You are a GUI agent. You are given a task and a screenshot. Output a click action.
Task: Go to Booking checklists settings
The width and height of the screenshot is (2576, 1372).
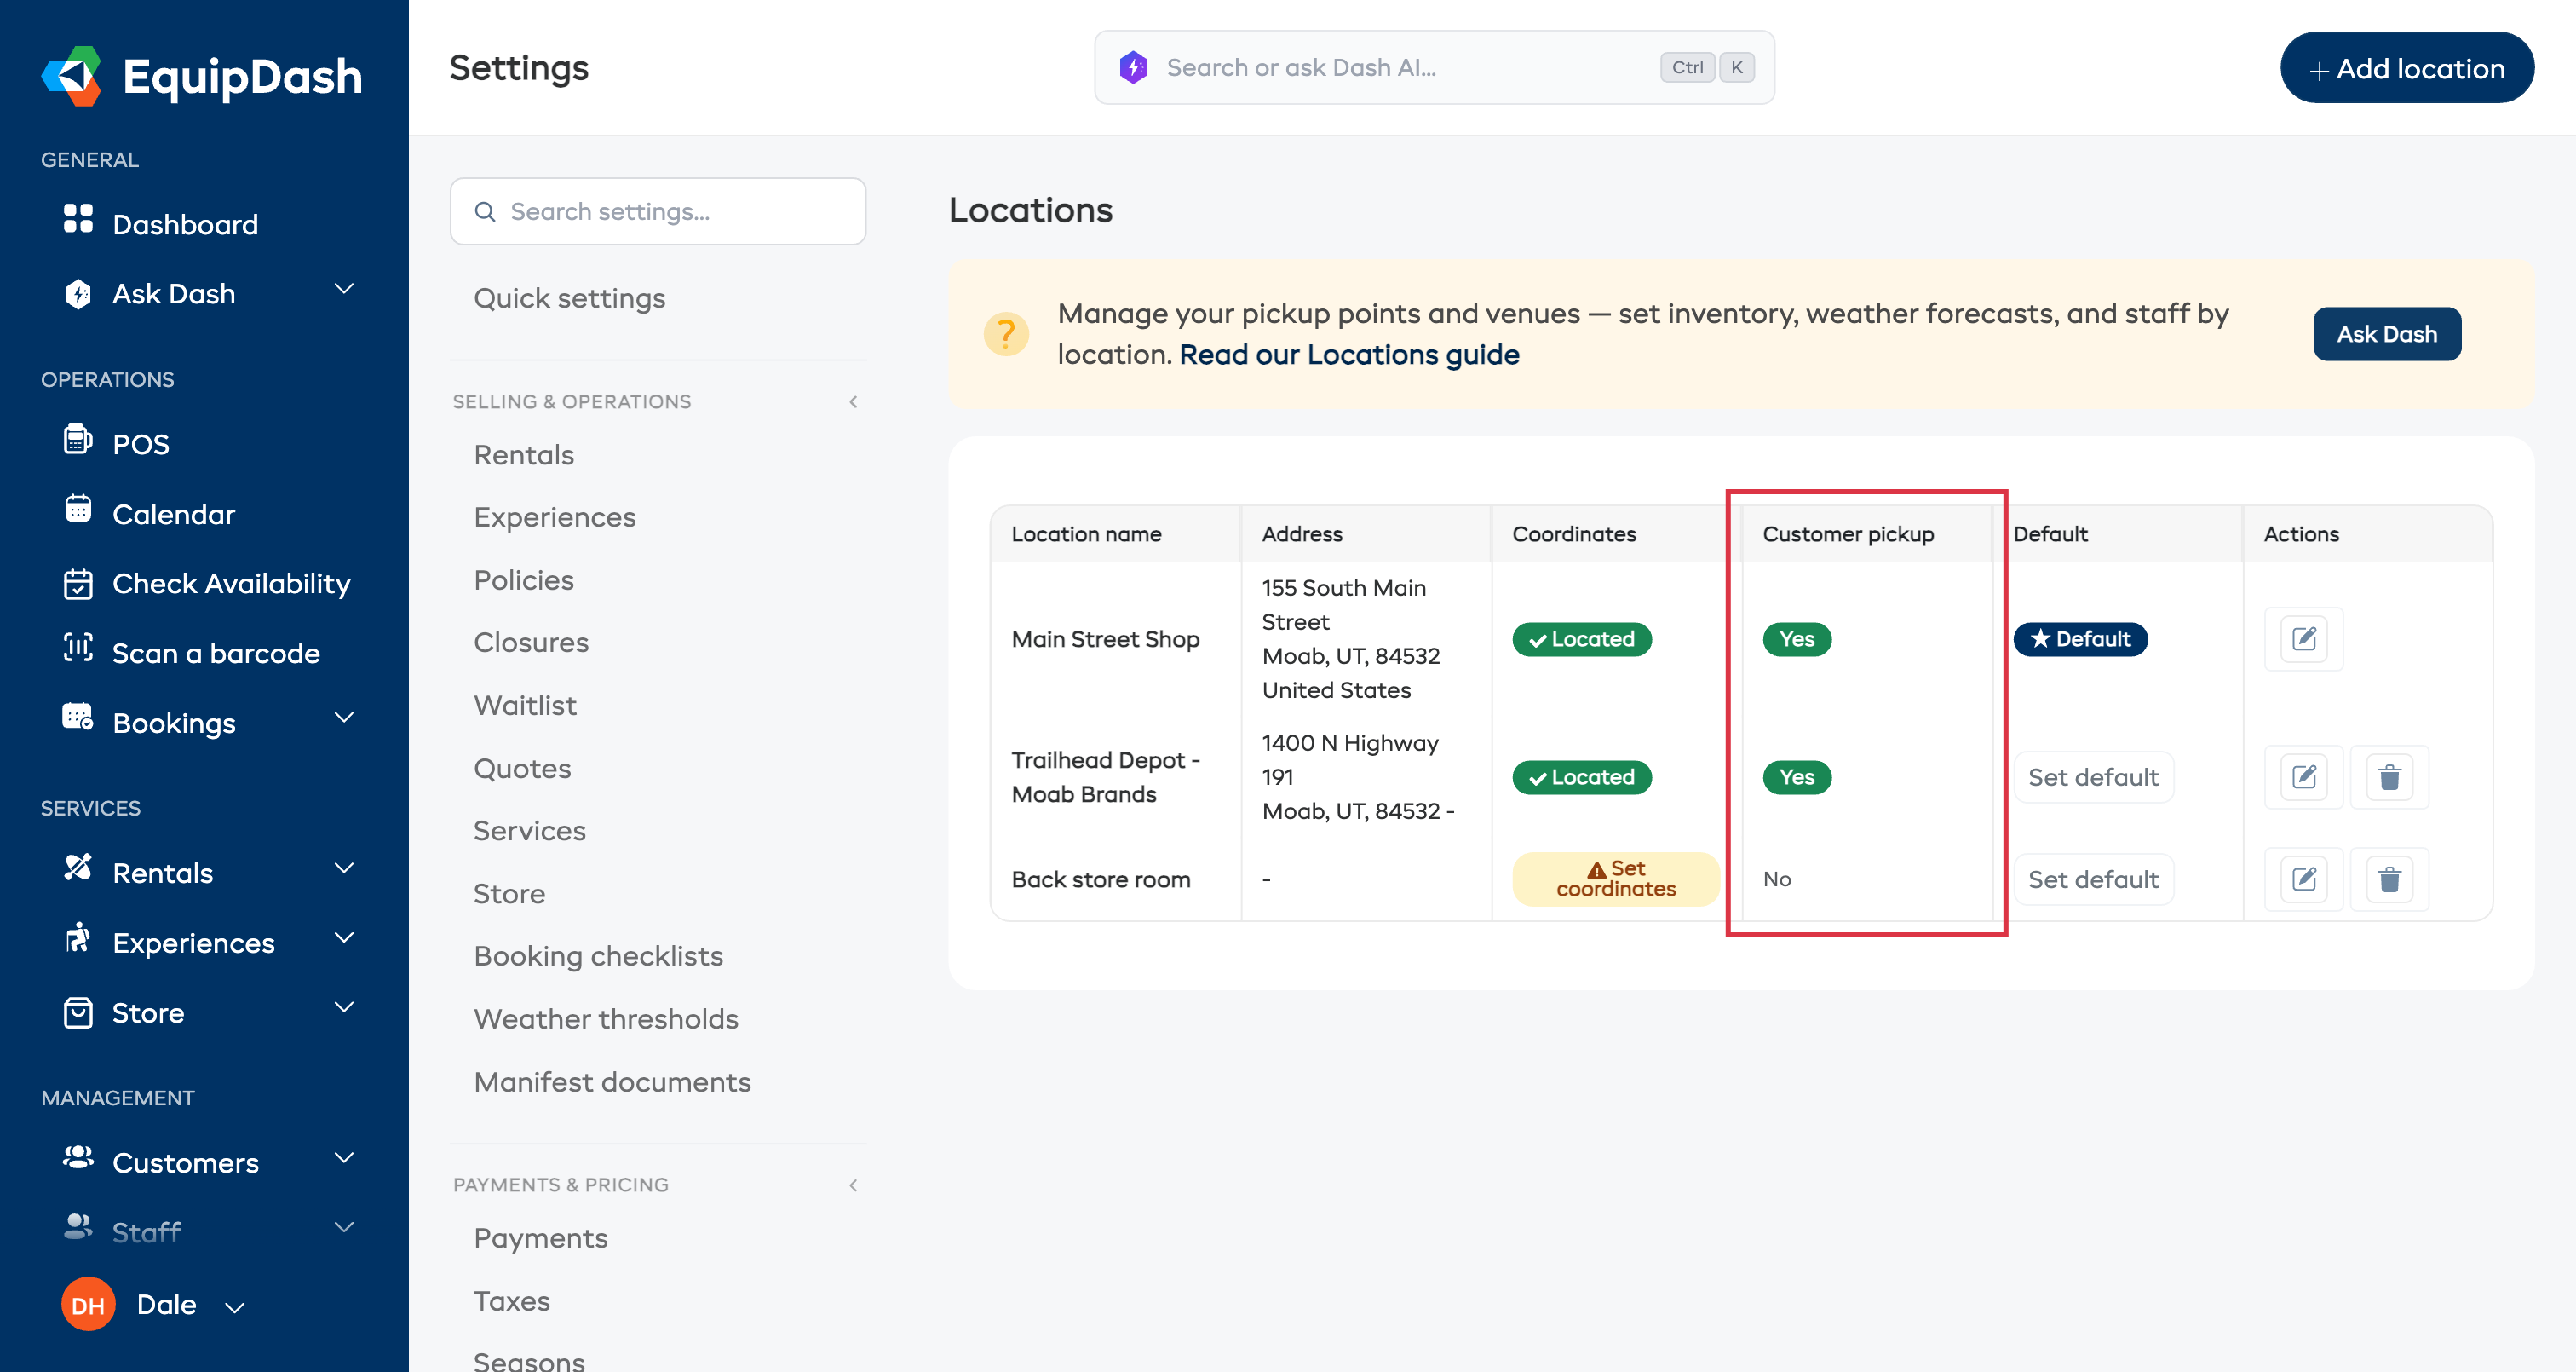[x=598, y=955]
